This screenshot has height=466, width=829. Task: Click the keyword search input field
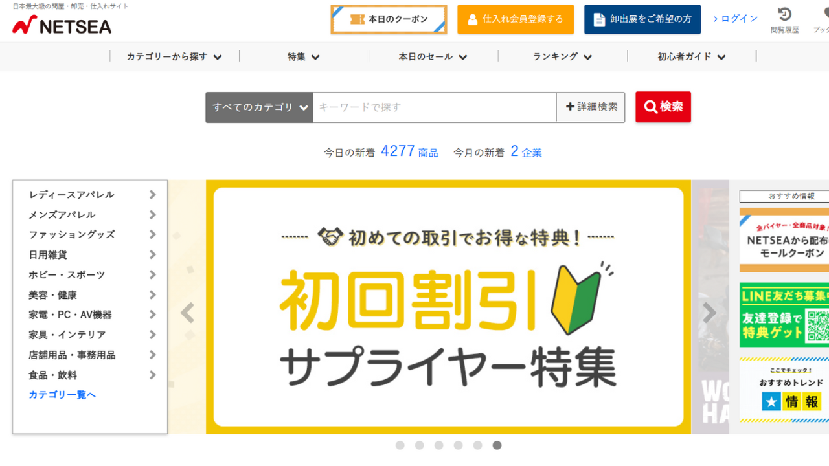pos(435,107)
